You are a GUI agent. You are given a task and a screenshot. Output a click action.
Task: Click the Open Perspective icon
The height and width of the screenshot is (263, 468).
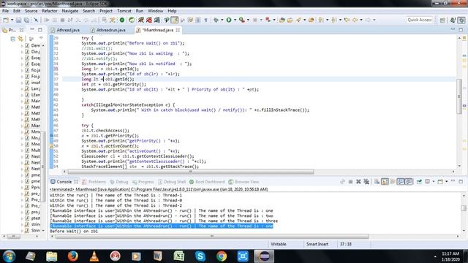[x=442, y=20]
